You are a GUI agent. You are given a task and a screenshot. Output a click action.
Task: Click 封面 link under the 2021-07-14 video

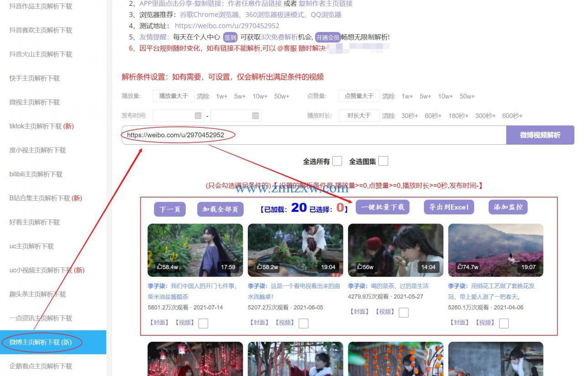click(159, 323)
